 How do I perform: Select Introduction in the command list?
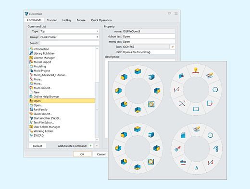[x=41, y=49]
